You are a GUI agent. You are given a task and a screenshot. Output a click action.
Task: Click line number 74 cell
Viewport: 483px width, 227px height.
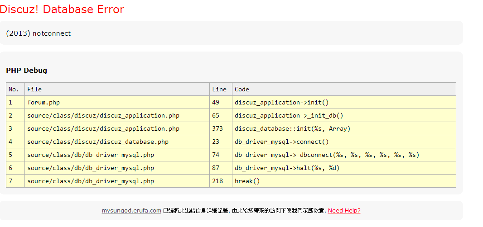click(221, 155)
